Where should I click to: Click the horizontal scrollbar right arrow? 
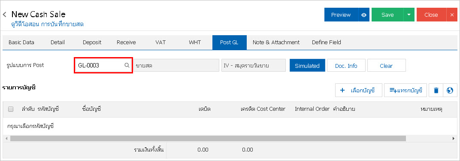pos(454,138)
